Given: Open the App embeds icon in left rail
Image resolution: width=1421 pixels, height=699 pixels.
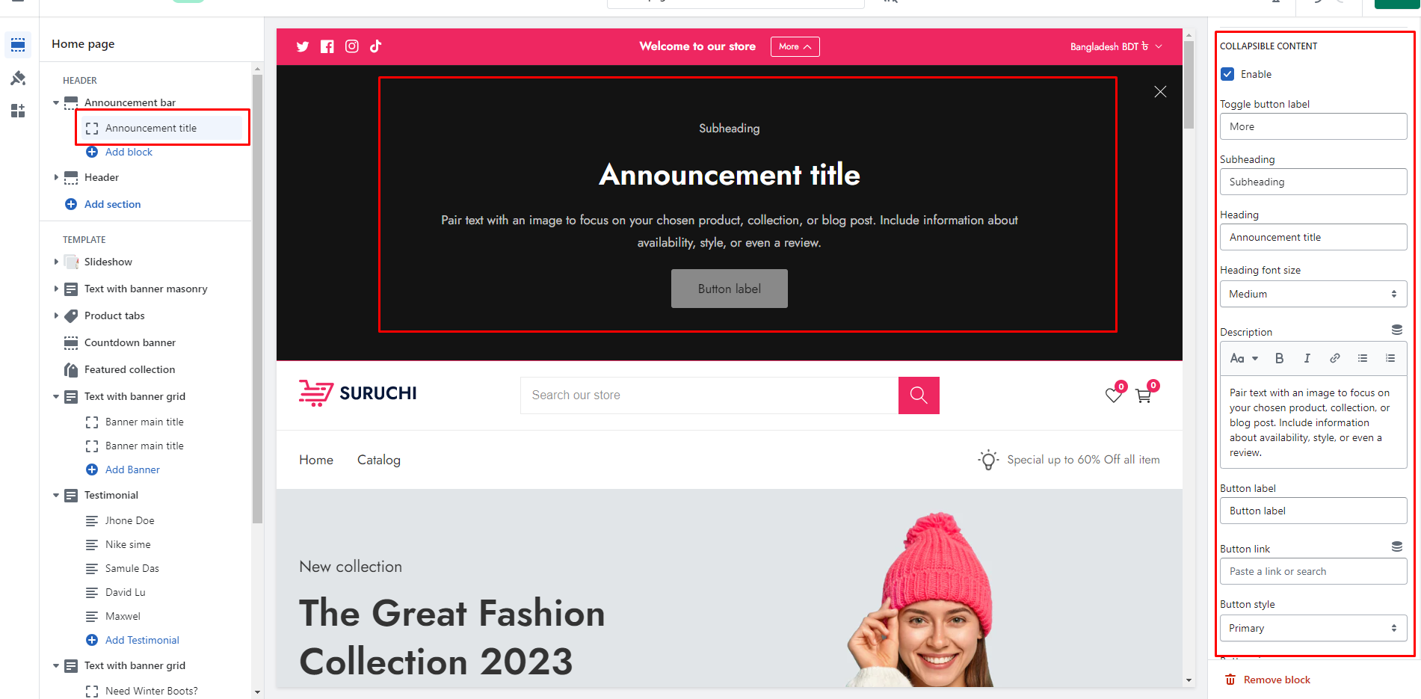Looking at the screenshot, I should tap(18, 111).
